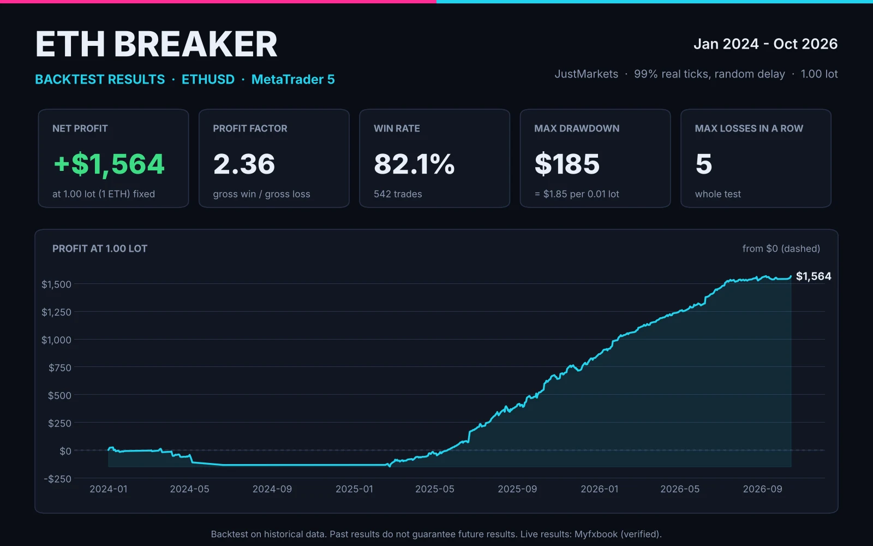Click the +$1,564 net profit value
The height and width of the screenshot is (546, 873).
[109, 164]
